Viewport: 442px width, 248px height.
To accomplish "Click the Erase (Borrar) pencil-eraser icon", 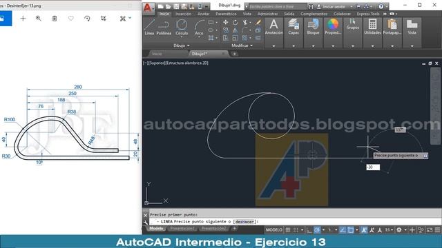I will coord(258,22).
